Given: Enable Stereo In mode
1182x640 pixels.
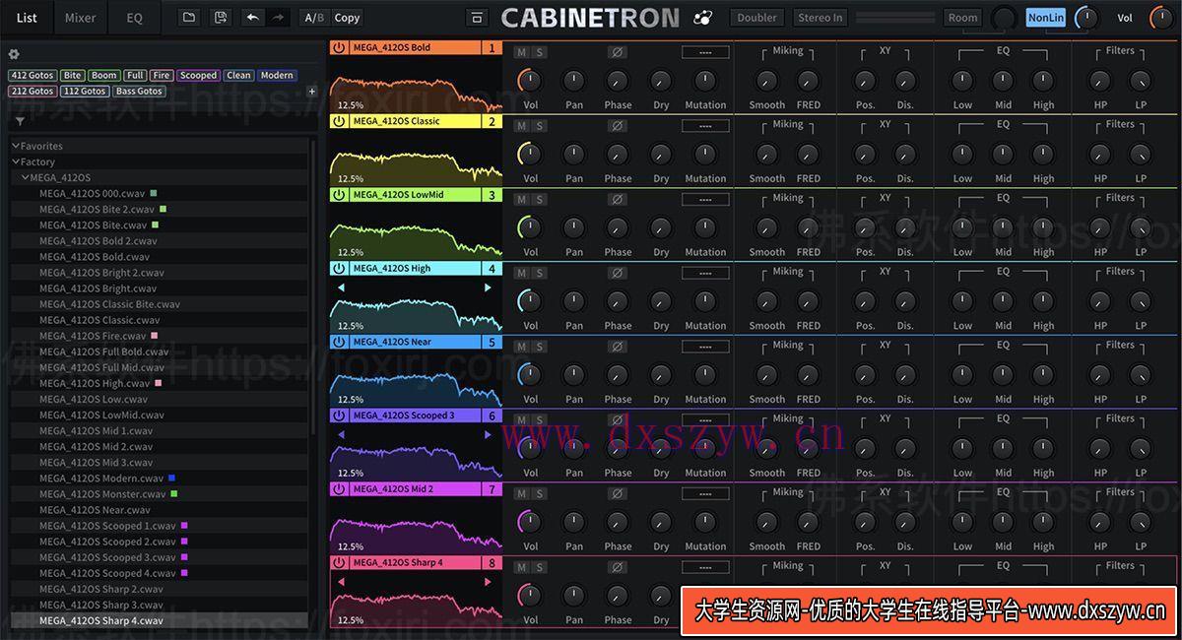Looking at the screenshot, I should [x=820, y=18].
